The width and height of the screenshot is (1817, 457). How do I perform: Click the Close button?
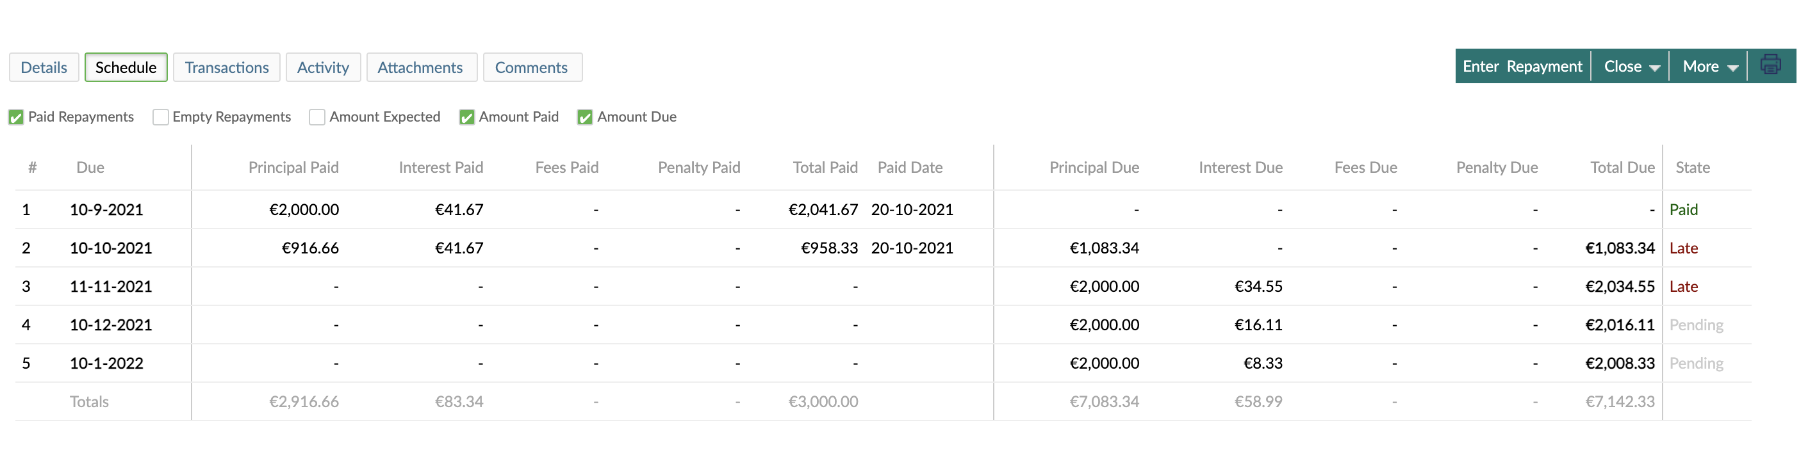[1624, 66]
